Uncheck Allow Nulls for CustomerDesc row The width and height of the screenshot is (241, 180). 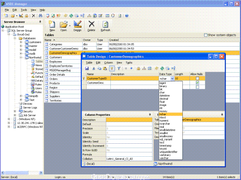pos(197,83)
